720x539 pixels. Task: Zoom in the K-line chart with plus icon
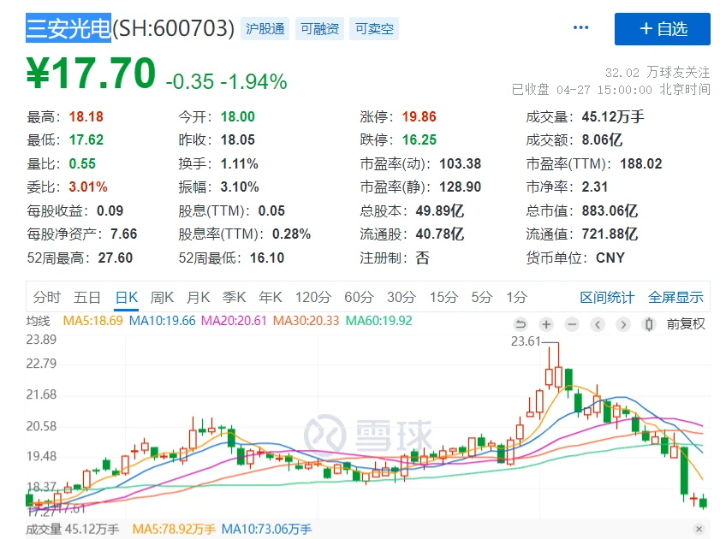coord(546,324)
